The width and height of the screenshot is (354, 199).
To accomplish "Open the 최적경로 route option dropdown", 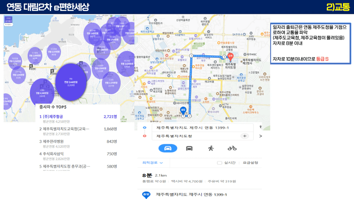I will pyautogui.click(x=152, y=163).
